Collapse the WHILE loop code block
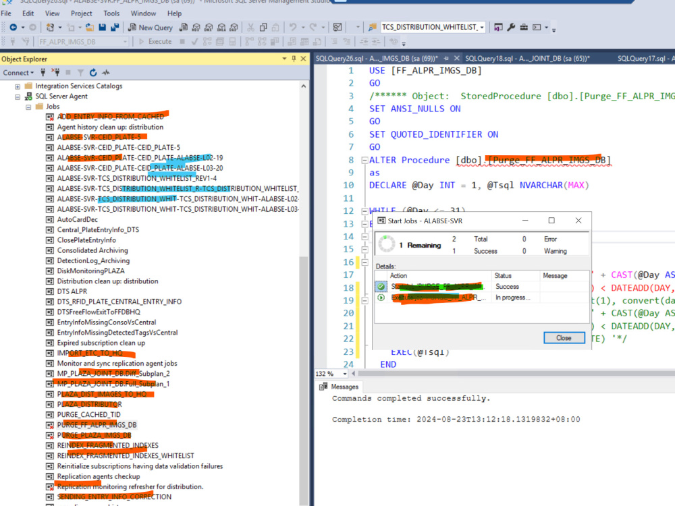This screenshot has width=675, height=506. [364, 211]
